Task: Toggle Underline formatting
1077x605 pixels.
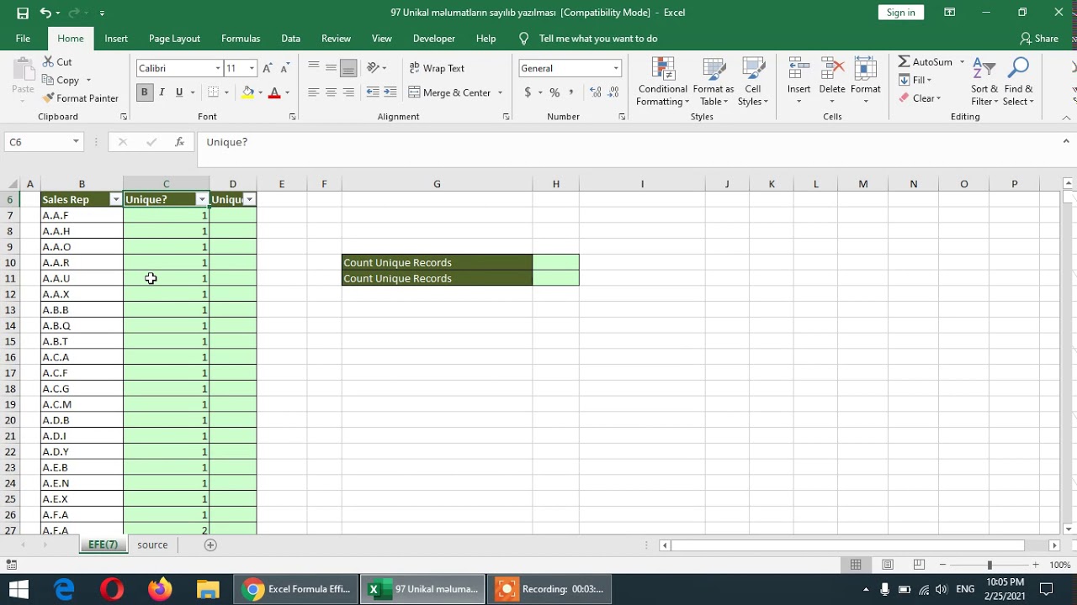Action: pyautogui.click(x=178, y=92)
